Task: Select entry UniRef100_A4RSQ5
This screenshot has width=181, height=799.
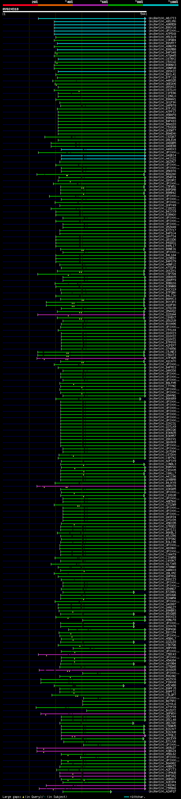Action: click(162, 81)
